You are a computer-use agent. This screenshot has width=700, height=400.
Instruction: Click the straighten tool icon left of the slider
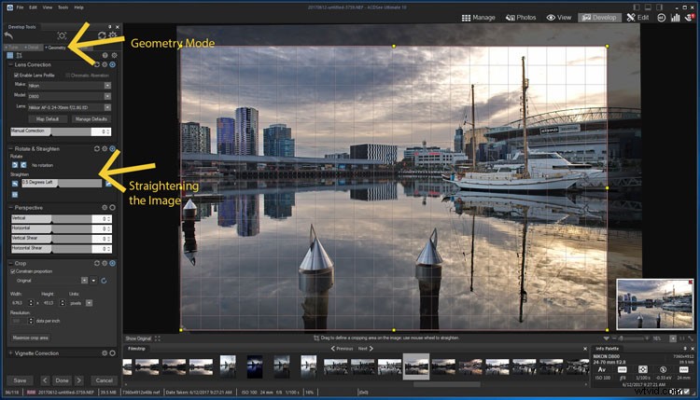coord(15,184)
